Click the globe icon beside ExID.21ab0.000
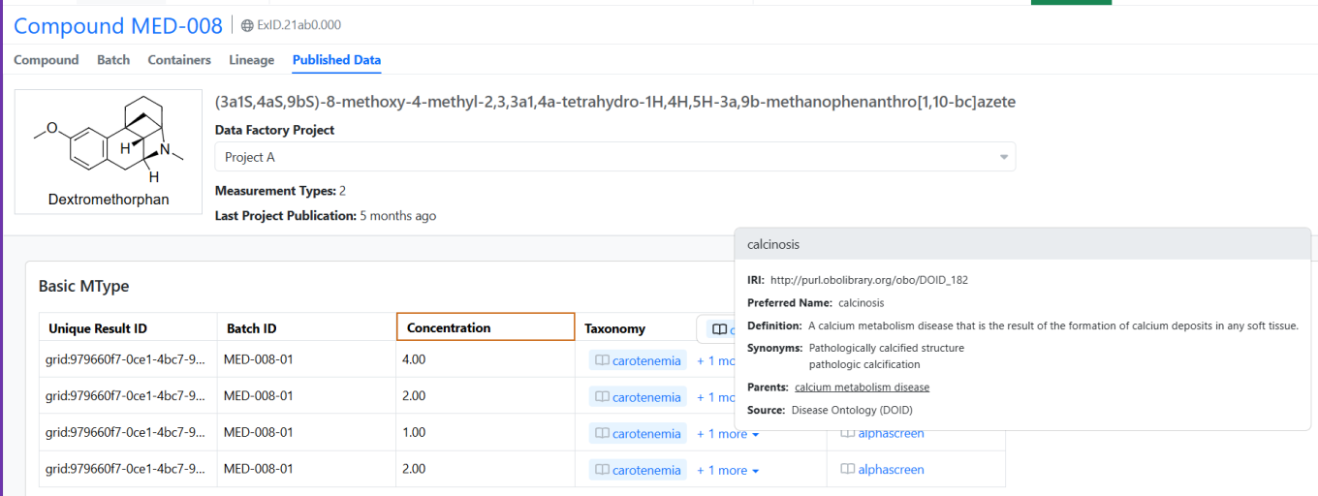Viewport: 1318px width, 496px height. pos(247,26)
